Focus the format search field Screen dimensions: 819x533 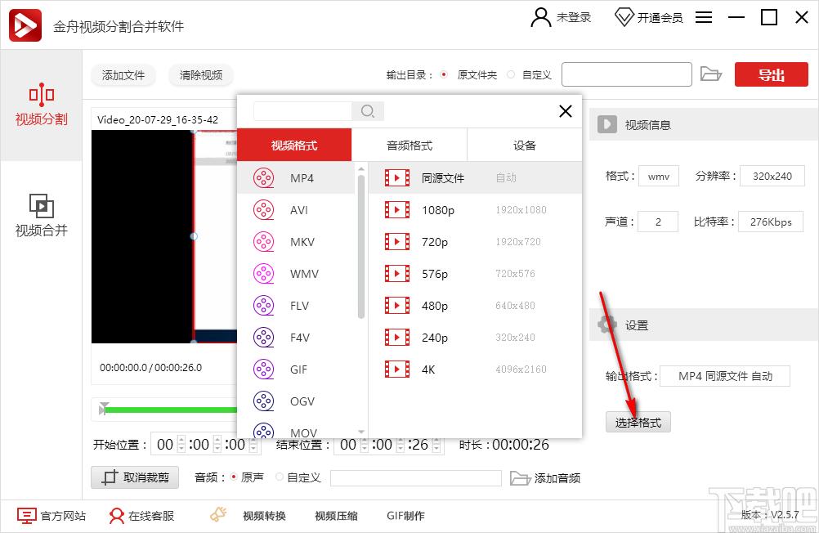[x=303, y=111]
